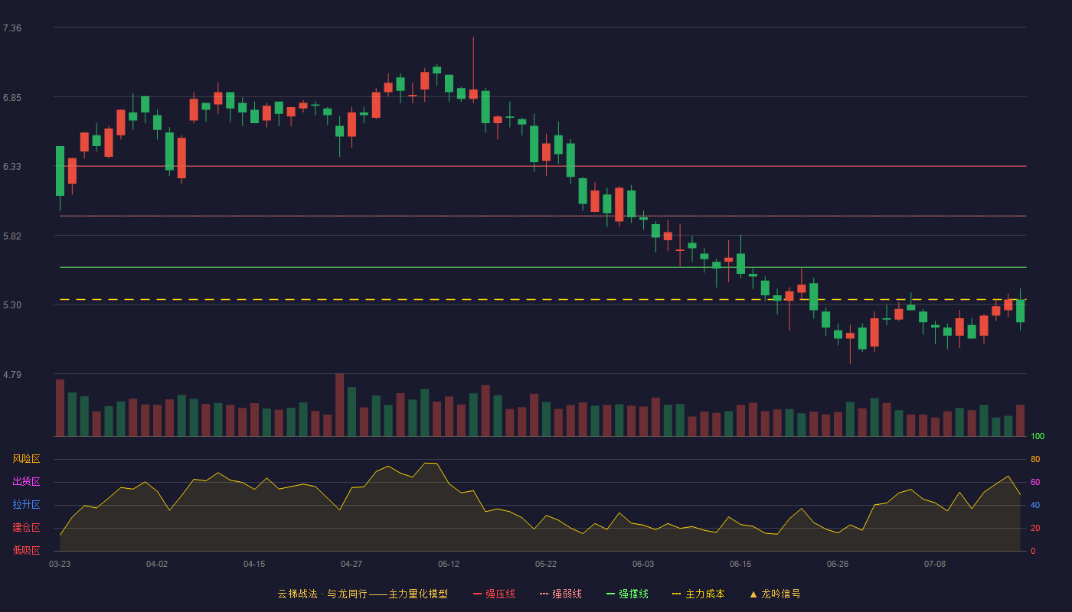Viewport: 1072px width, 612px height.
Task: Click the 云梯战法 主力量化模型 title text
Action: (x=363, y=594)
